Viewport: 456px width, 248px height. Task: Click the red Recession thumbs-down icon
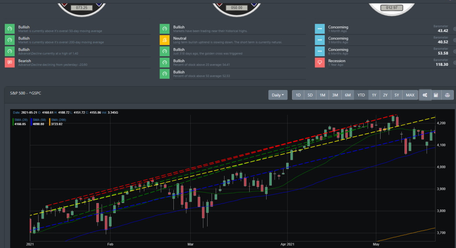[319, 62]
